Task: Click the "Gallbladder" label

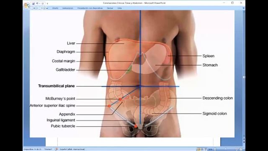Action: 65,70
